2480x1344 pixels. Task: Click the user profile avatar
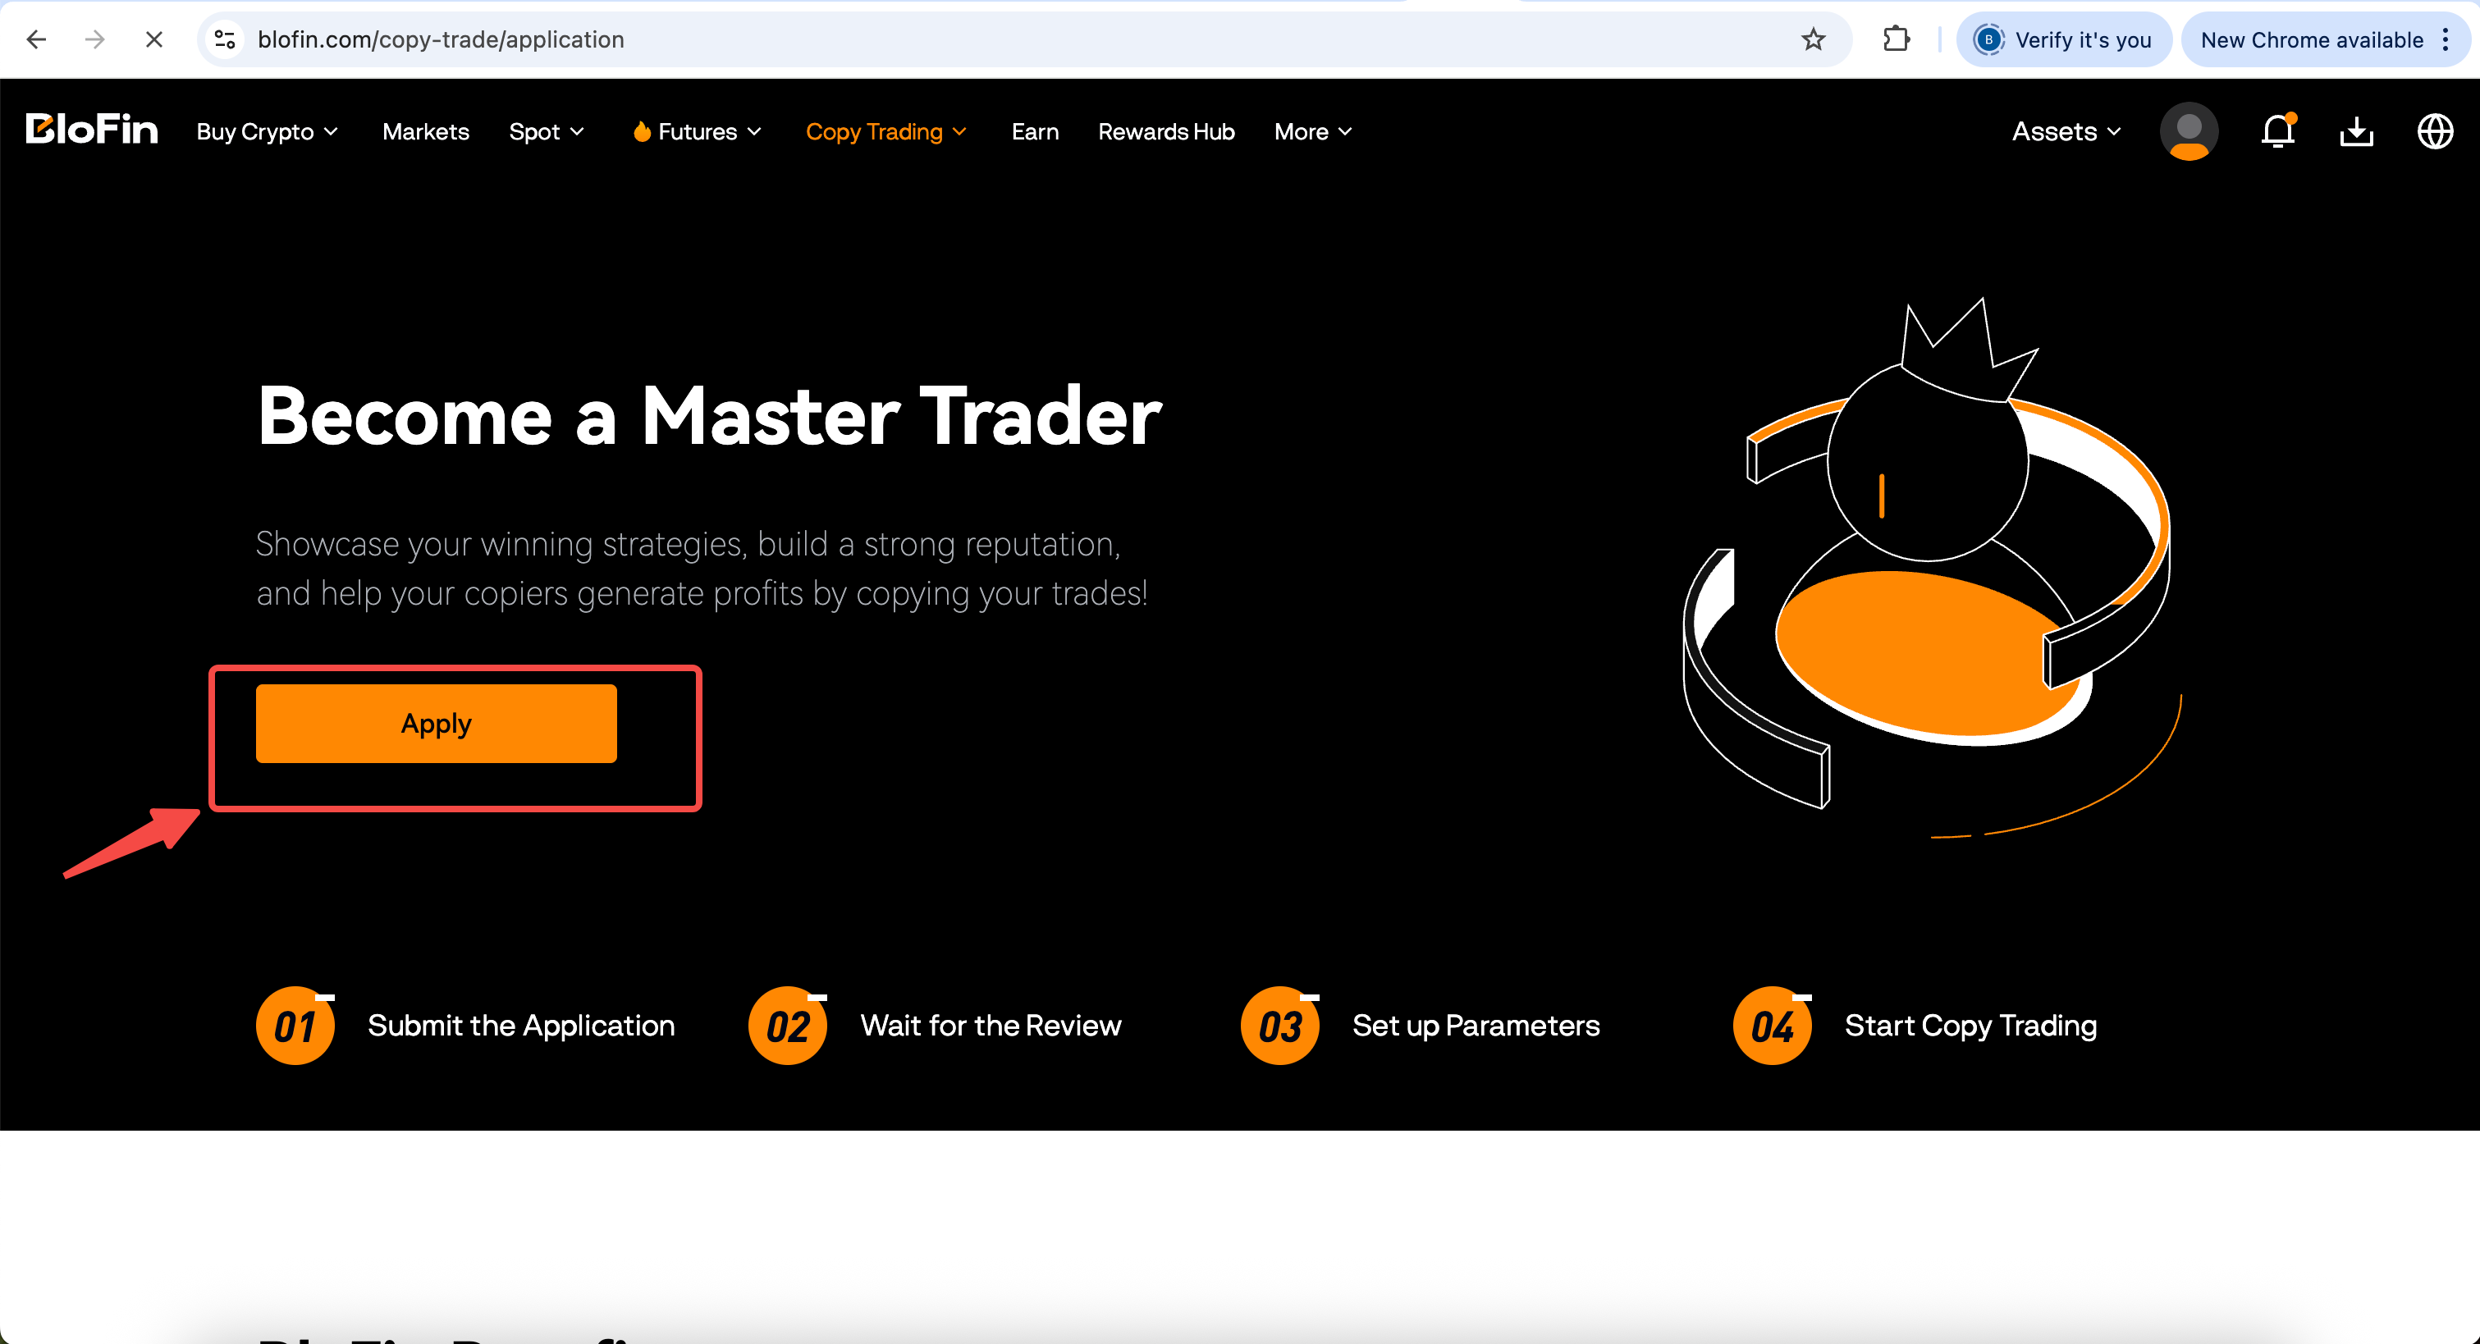[x=2189, y=132]
